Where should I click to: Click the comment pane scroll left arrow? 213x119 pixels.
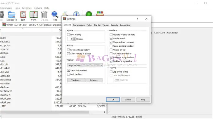pos(109,112)
